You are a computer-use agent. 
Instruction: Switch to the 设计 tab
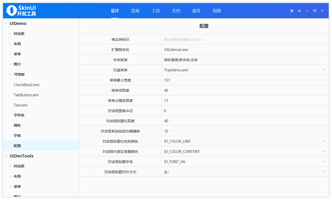115,11
